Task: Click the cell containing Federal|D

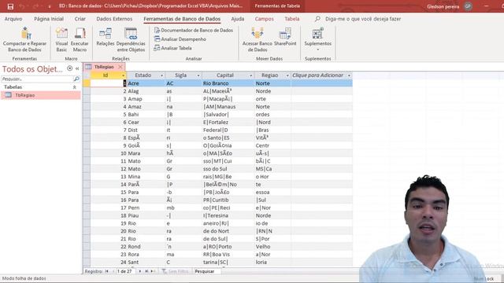Action: pos(228,130)
